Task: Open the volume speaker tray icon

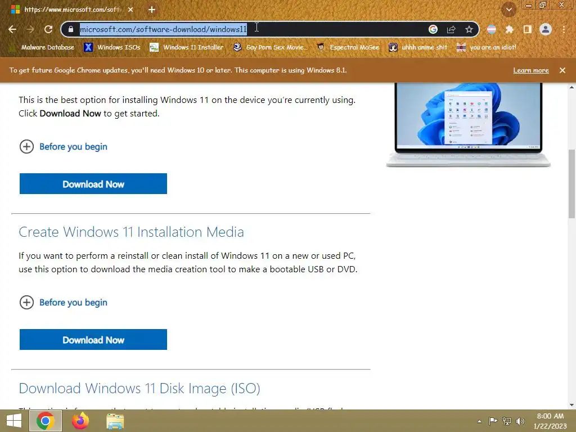Action: tap(520, 421)
